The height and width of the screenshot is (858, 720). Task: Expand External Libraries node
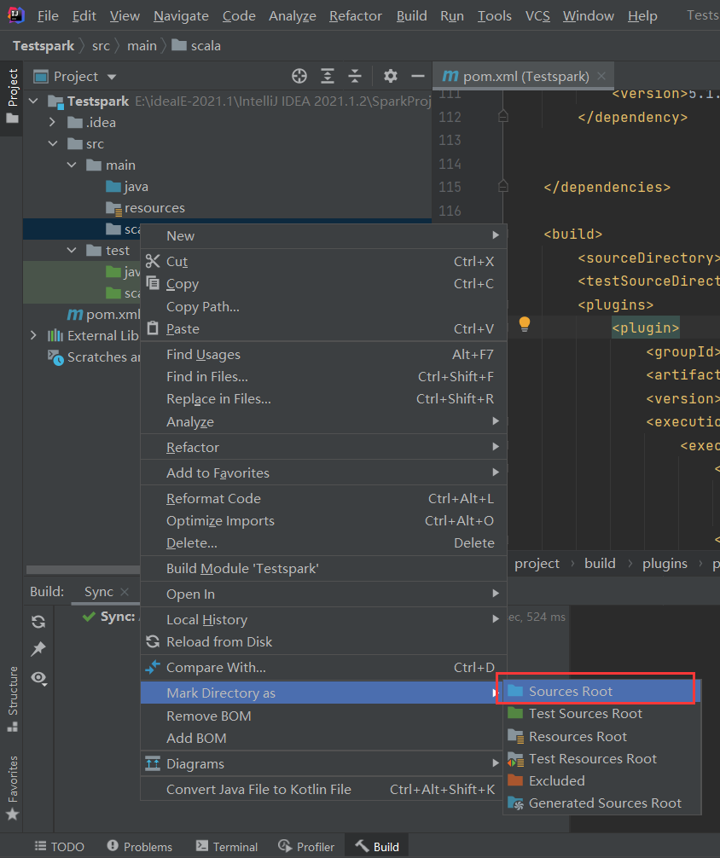(x=34, y=335)
